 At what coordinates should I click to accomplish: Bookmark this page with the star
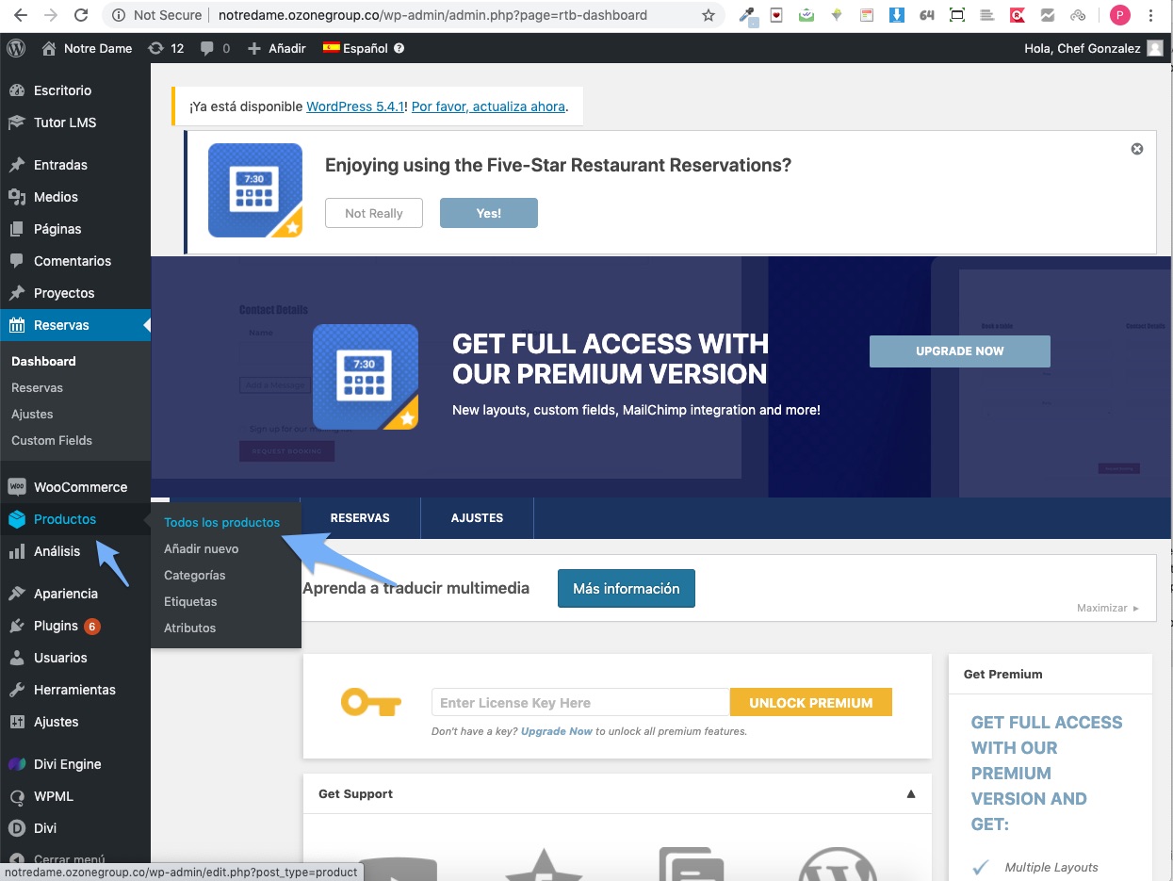(709, 15)
